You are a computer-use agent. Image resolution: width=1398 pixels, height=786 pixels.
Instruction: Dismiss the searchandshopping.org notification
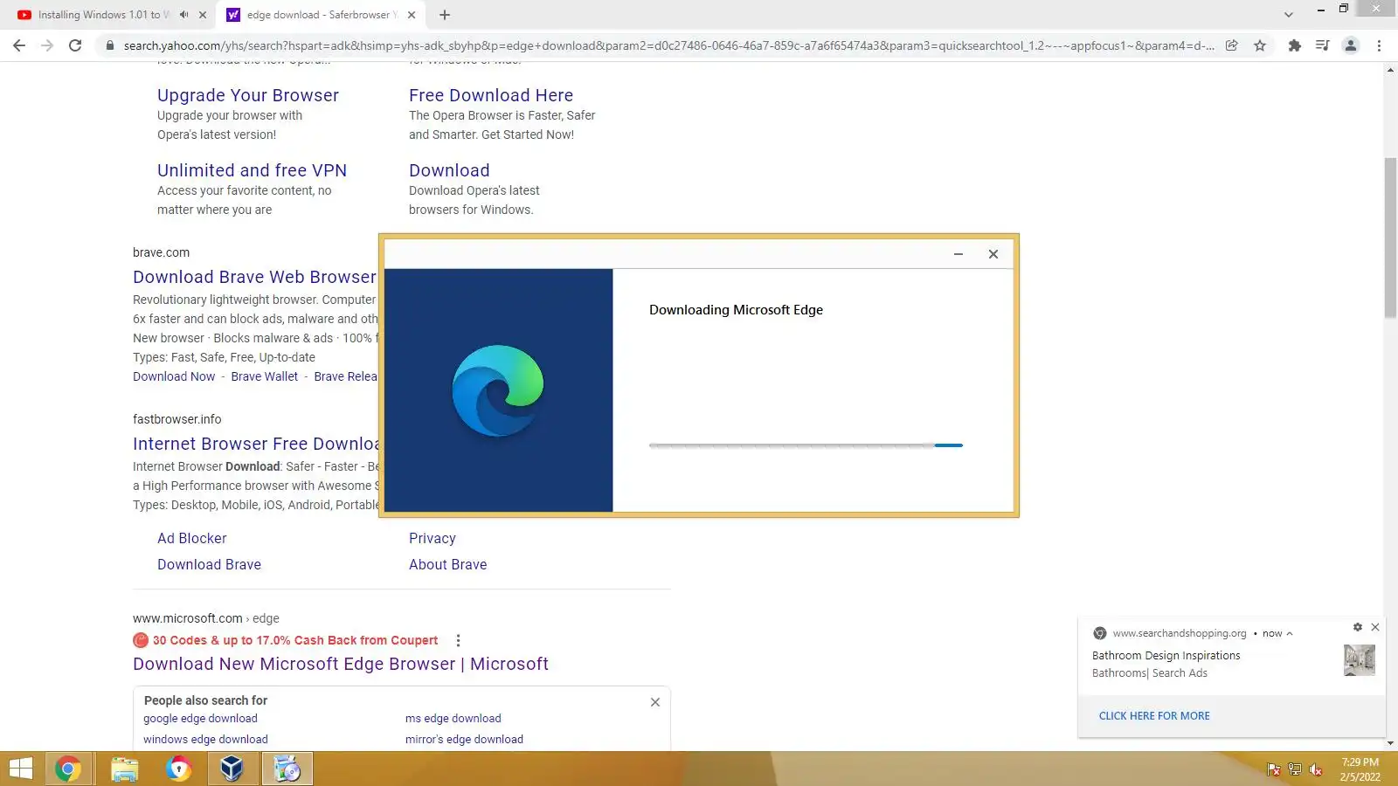tap(1375, 627)
